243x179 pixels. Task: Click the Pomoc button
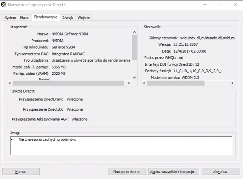pos(21,171)
